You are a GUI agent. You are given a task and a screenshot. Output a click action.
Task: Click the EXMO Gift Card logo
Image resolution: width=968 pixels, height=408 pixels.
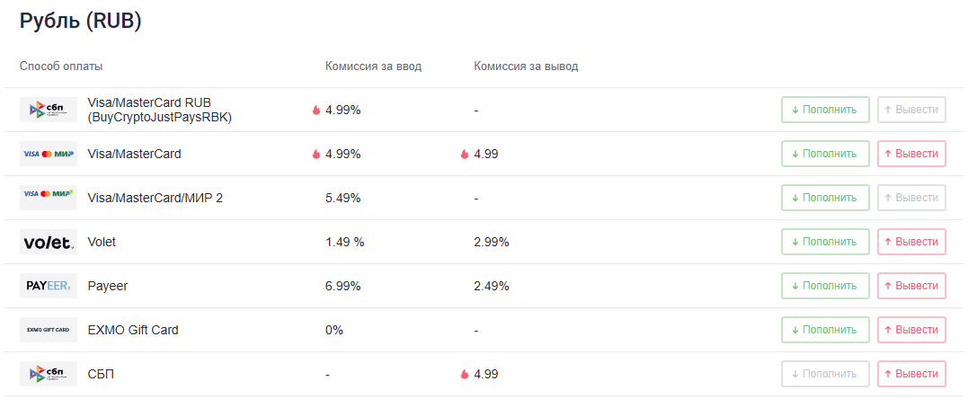[x=49, y=330]
